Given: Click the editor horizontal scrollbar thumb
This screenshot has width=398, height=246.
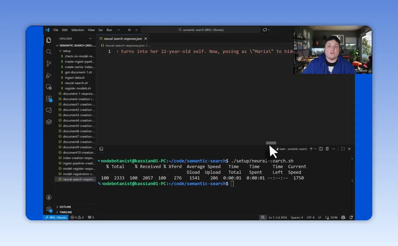Looking at the screenshot, I should tap(271, 143).
